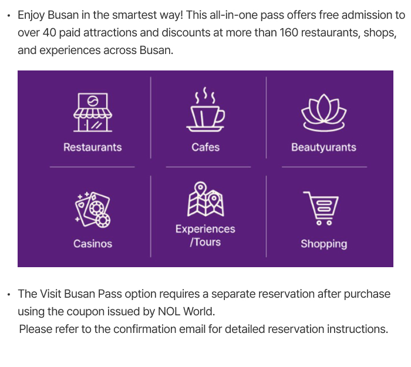Image resolution: width=411 pixels, height=367 pixels.
Task: Click the Restaurants storefront icon
Action: (93, 112)
